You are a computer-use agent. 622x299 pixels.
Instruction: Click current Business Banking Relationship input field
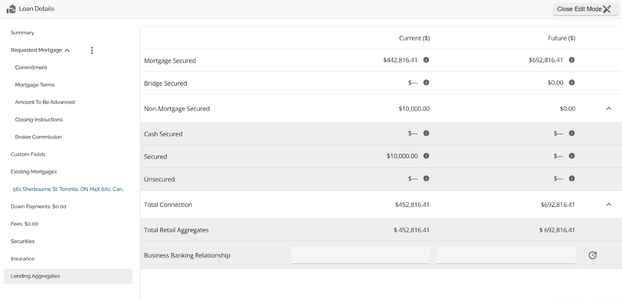pos(360,255)
